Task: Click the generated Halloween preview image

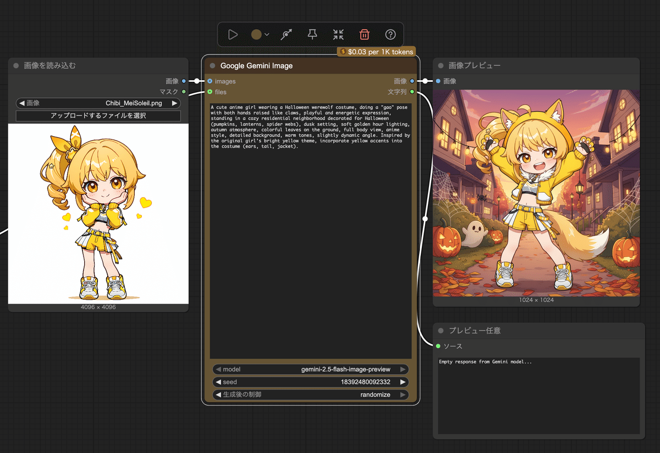Action: [x=536, y=193]
